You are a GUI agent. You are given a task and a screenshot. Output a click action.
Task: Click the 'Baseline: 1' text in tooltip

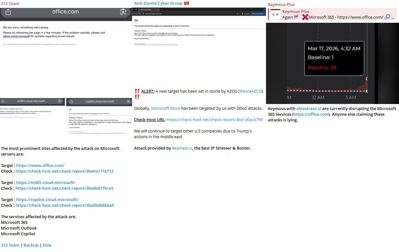320,58
